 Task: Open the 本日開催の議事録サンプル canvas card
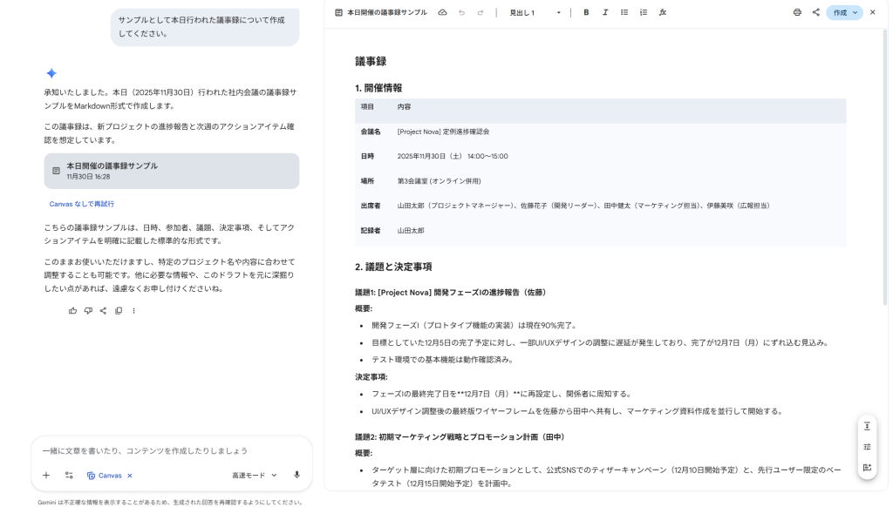tap(172, 171)
